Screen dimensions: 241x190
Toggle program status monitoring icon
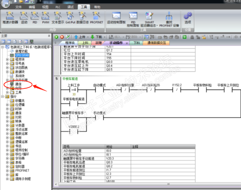146,37
